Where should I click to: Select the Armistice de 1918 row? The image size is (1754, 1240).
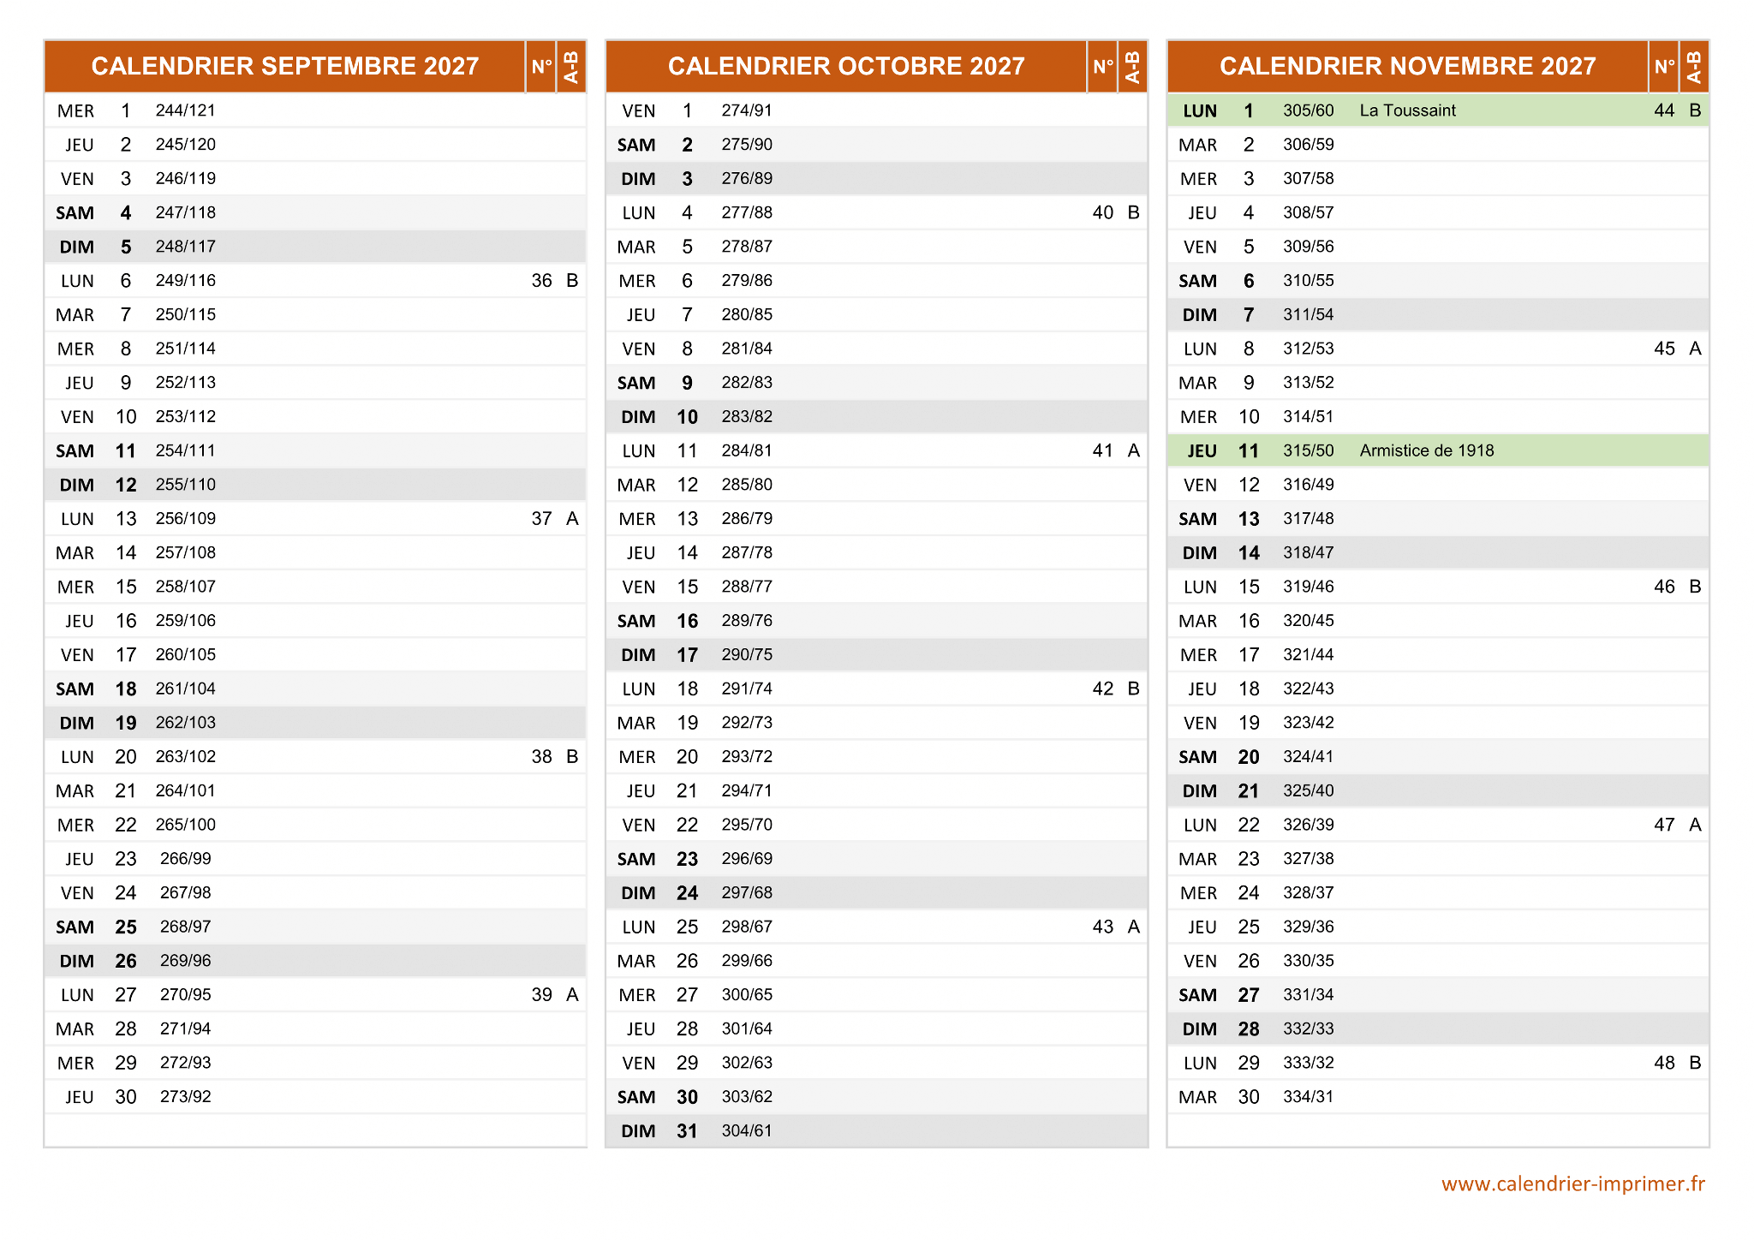1426,450
